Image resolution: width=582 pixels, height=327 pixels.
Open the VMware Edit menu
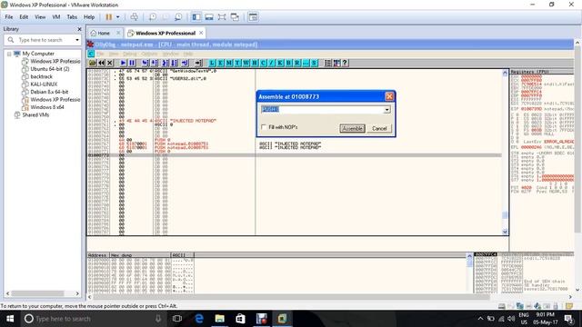pos(24,17)
